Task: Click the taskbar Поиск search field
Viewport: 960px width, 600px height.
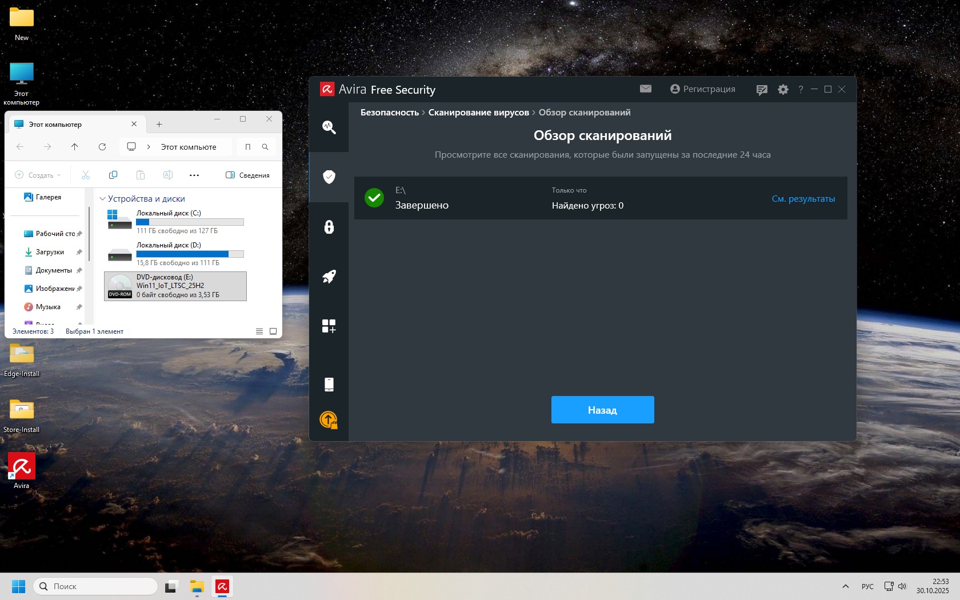Action: coord(95,586)
